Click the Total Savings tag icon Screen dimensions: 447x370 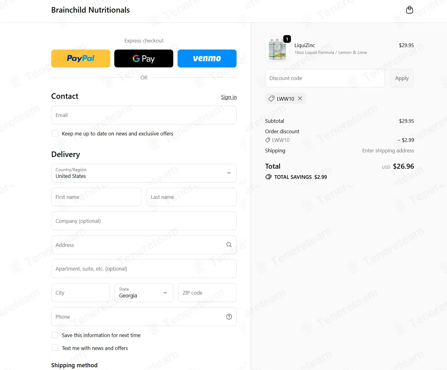pyautogui.click(x=269, y=177)
